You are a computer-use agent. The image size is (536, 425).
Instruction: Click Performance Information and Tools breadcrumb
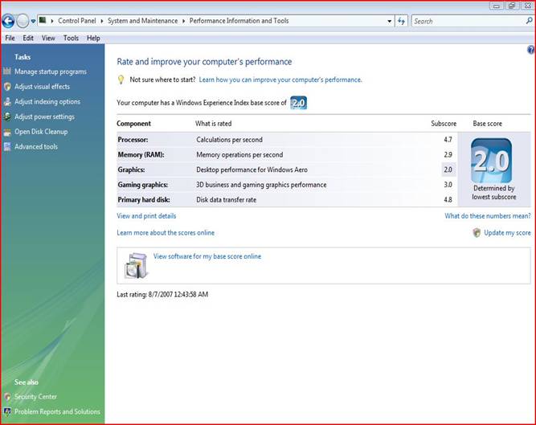[239, 21]
